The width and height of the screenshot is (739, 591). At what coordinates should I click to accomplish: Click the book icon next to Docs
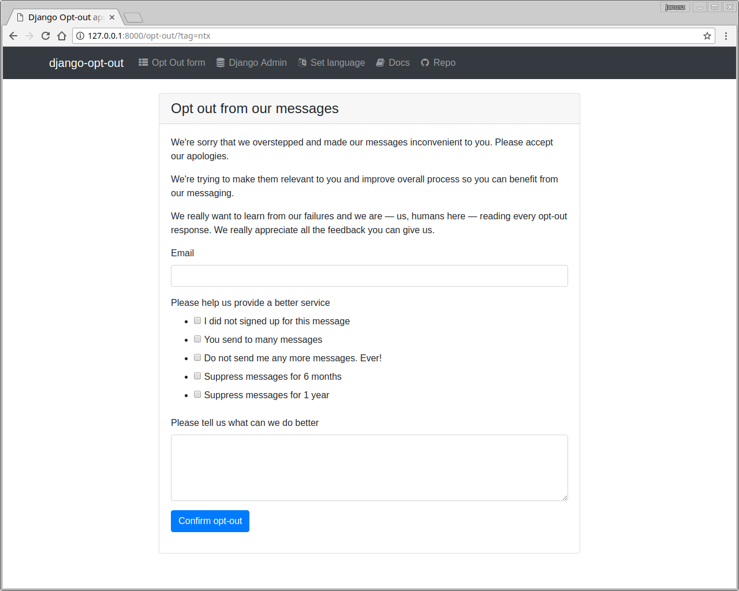point(379,62)
